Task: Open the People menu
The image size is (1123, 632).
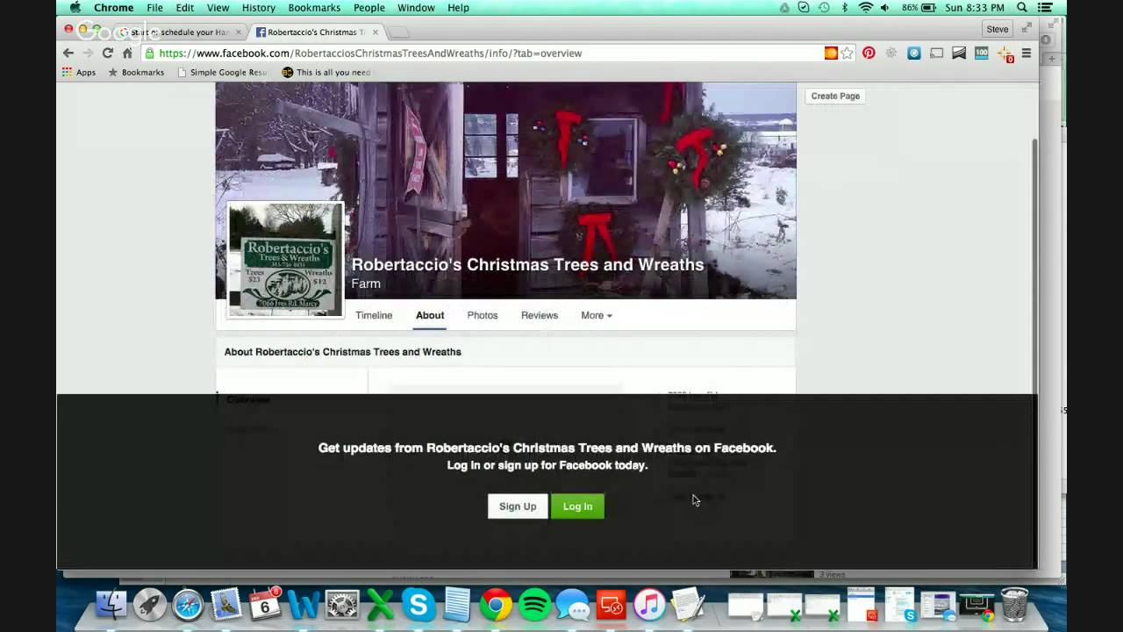Action: pos(369,7)
